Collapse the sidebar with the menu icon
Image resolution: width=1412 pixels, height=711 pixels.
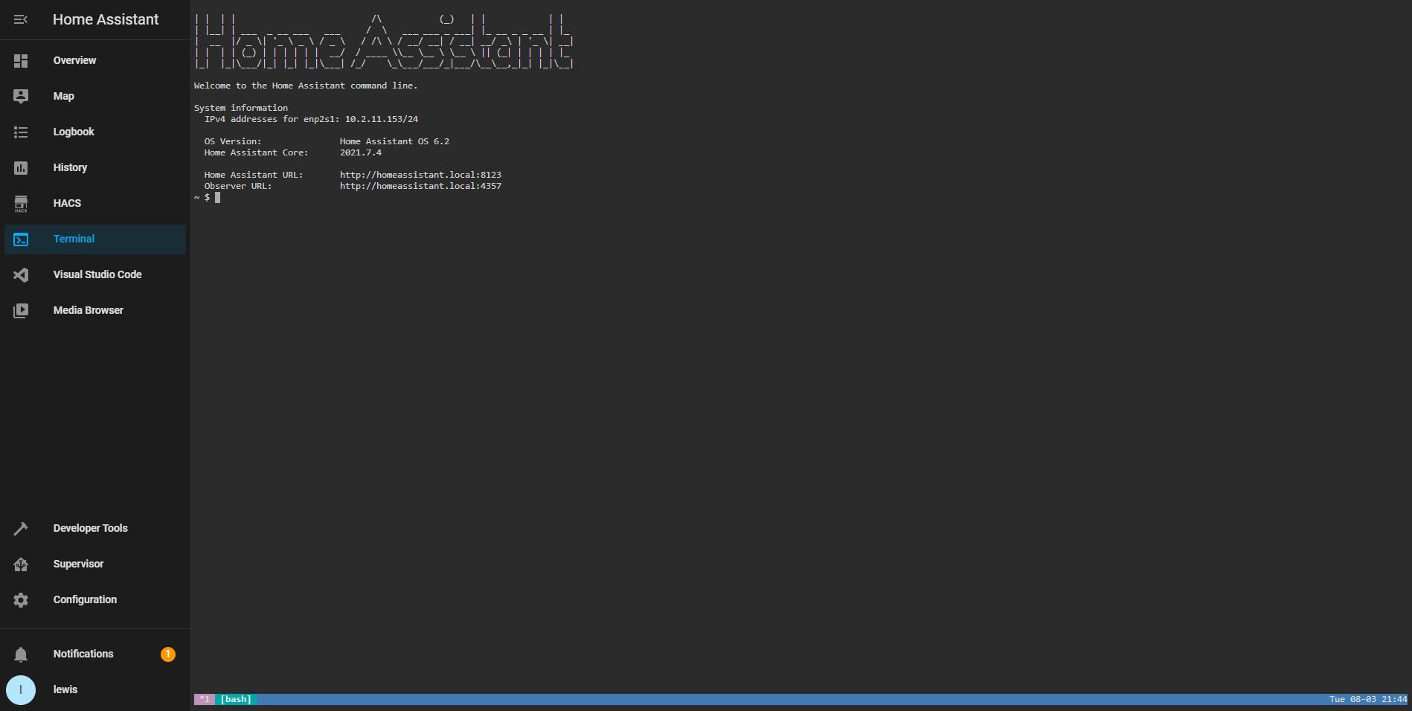pyautogui.click(x=21, y=19)
